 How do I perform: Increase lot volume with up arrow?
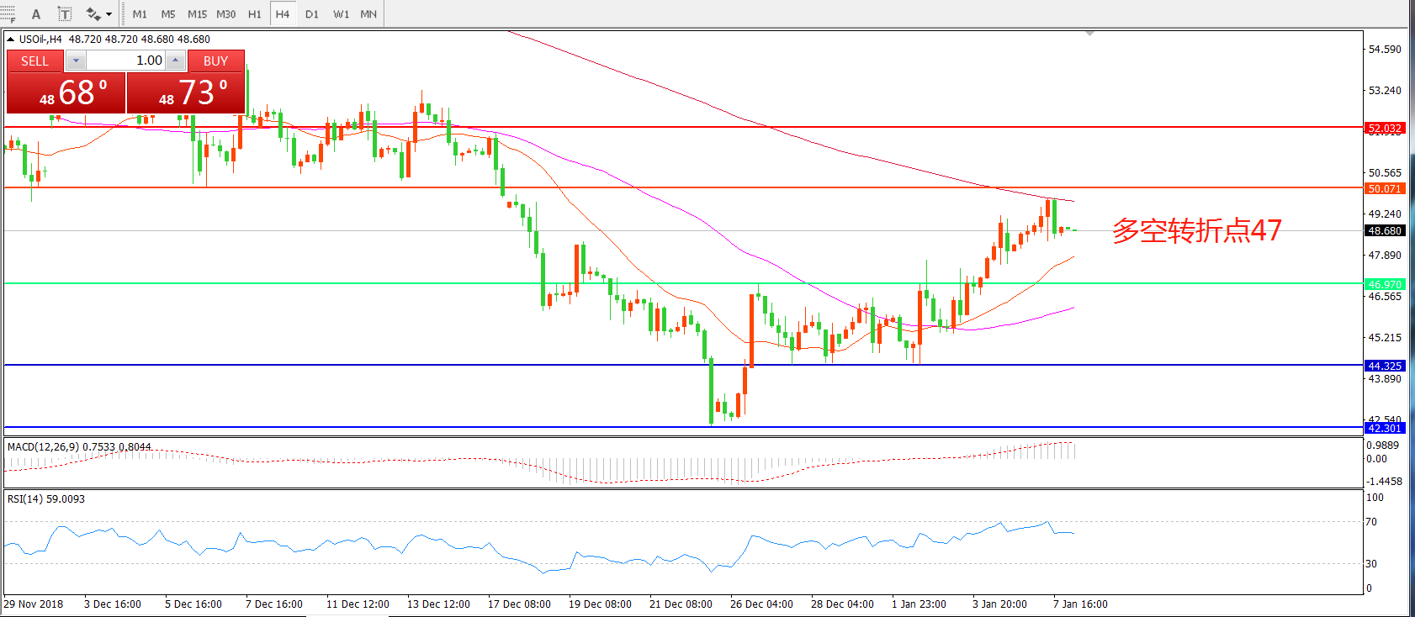click(x=175, y=61)
